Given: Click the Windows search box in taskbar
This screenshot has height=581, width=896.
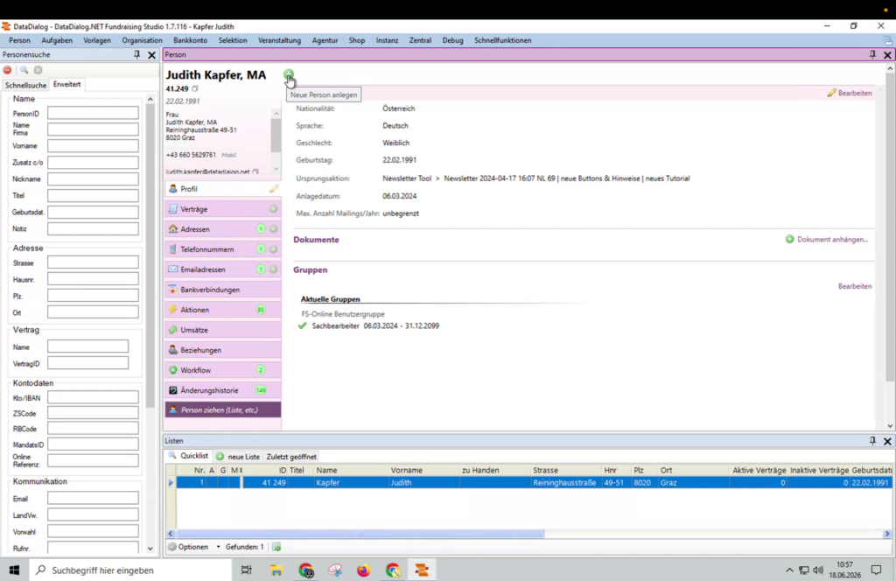Looking at the screenshot, I should pos(130,570).
